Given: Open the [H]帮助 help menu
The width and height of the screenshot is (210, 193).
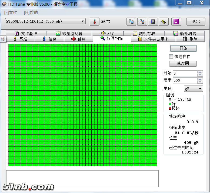Looking at the screenshot, I should (x=31, y=12).
